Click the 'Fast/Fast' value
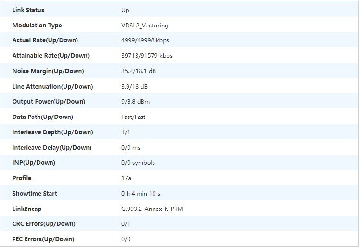Screen dimensions: 359x248 tap(133, 117)
